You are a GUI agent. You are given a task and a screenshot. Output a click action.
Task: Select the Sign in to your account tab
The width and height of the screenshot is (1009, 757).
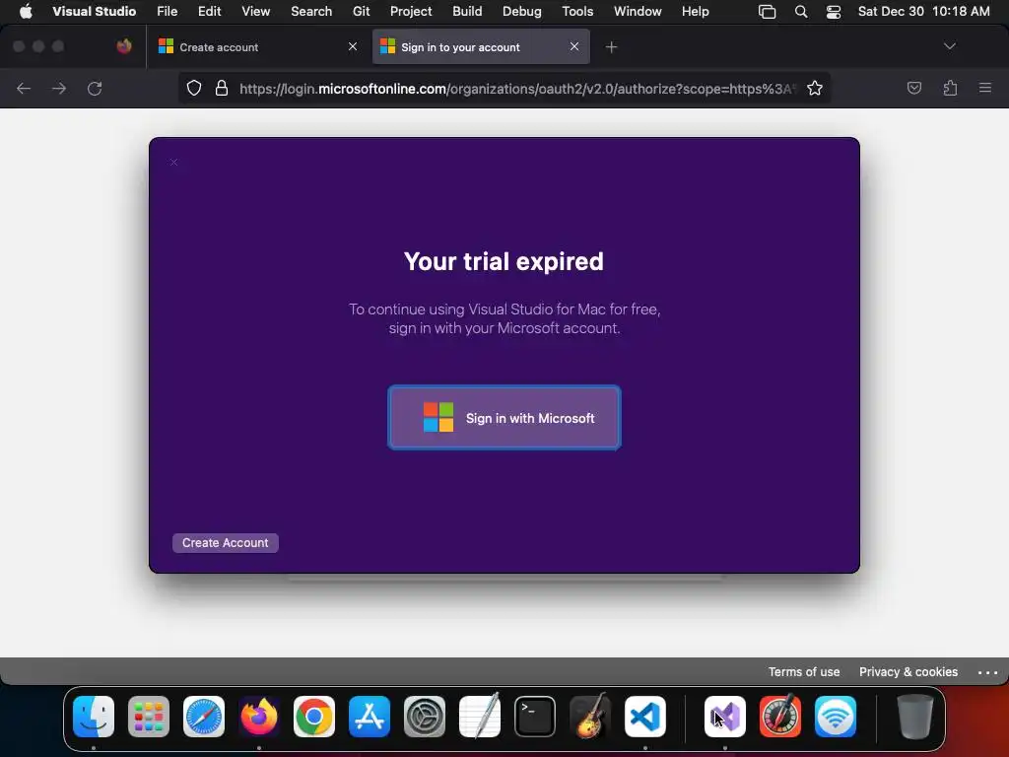481,47
